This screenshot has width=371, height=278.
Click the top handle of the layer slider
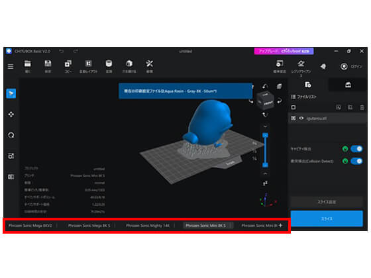[265, 135]
